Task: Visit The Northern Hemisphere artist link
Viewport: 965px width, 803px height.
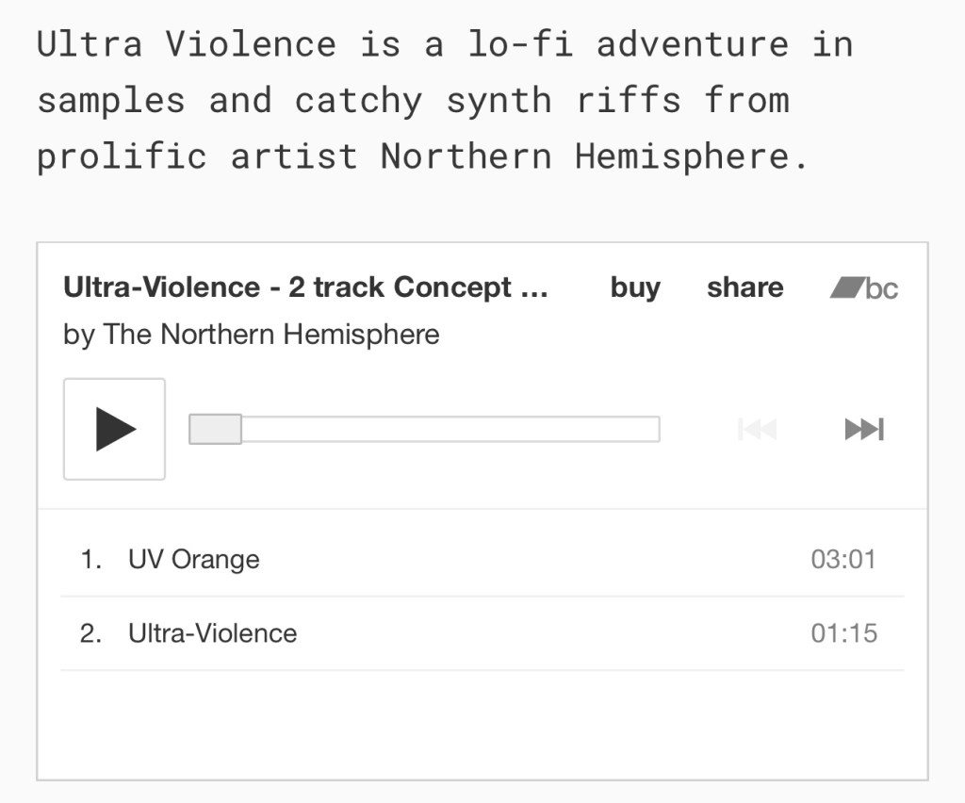Action: coord(271,335)
